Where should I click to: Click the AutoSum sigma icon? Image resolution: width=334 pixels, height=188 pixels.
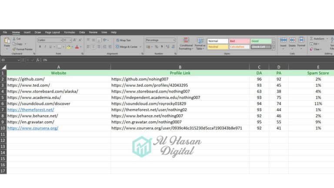pos(312,39)
